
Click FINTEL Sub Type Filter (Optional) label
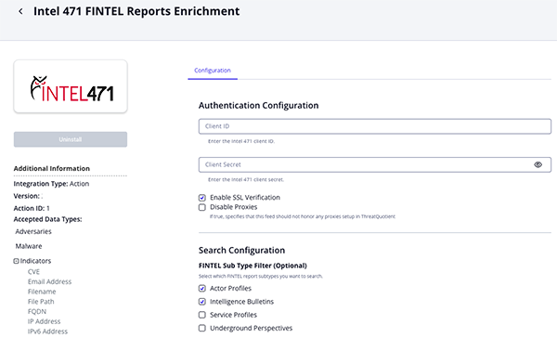[x=253, y=266]
